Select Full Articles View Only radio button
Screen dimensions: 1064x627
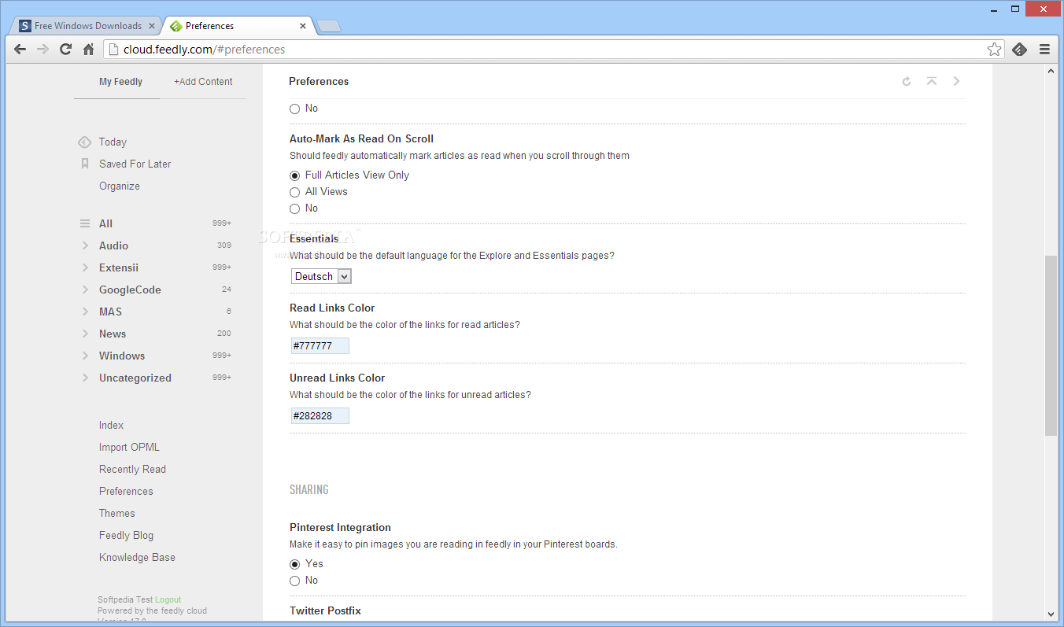294,175
